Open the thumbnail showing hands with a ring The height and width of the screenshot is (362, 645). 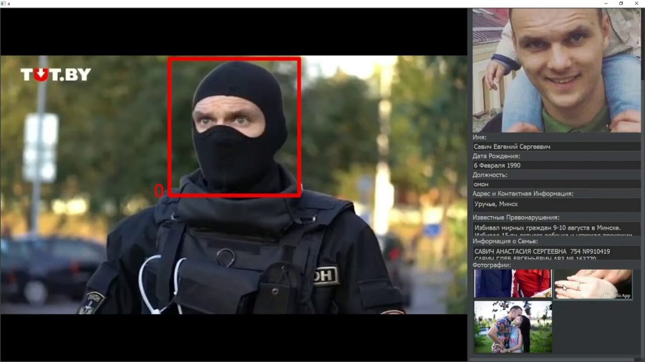coord(593,283)
